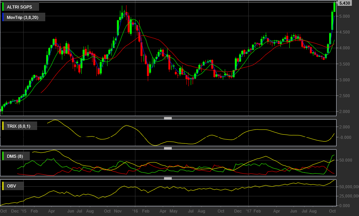
Task: Grab the splitter handle between DMS and OBV panes
Action: tap(168, 178)
